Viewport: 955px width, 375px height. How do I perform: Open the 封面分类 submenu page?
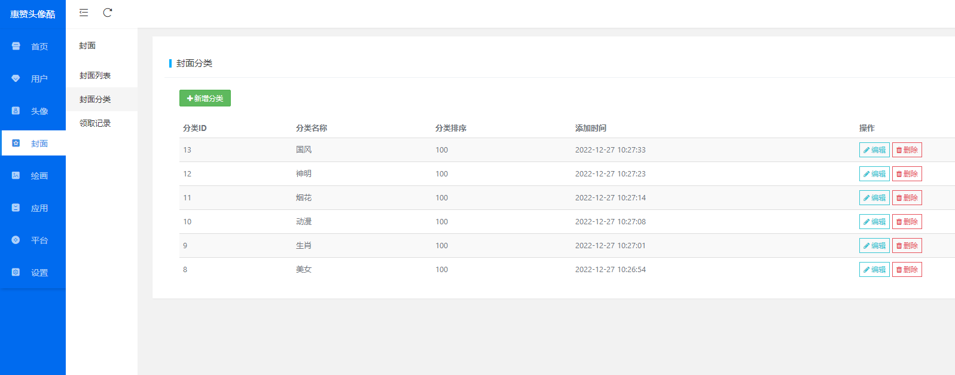click(x=102, y=99)
